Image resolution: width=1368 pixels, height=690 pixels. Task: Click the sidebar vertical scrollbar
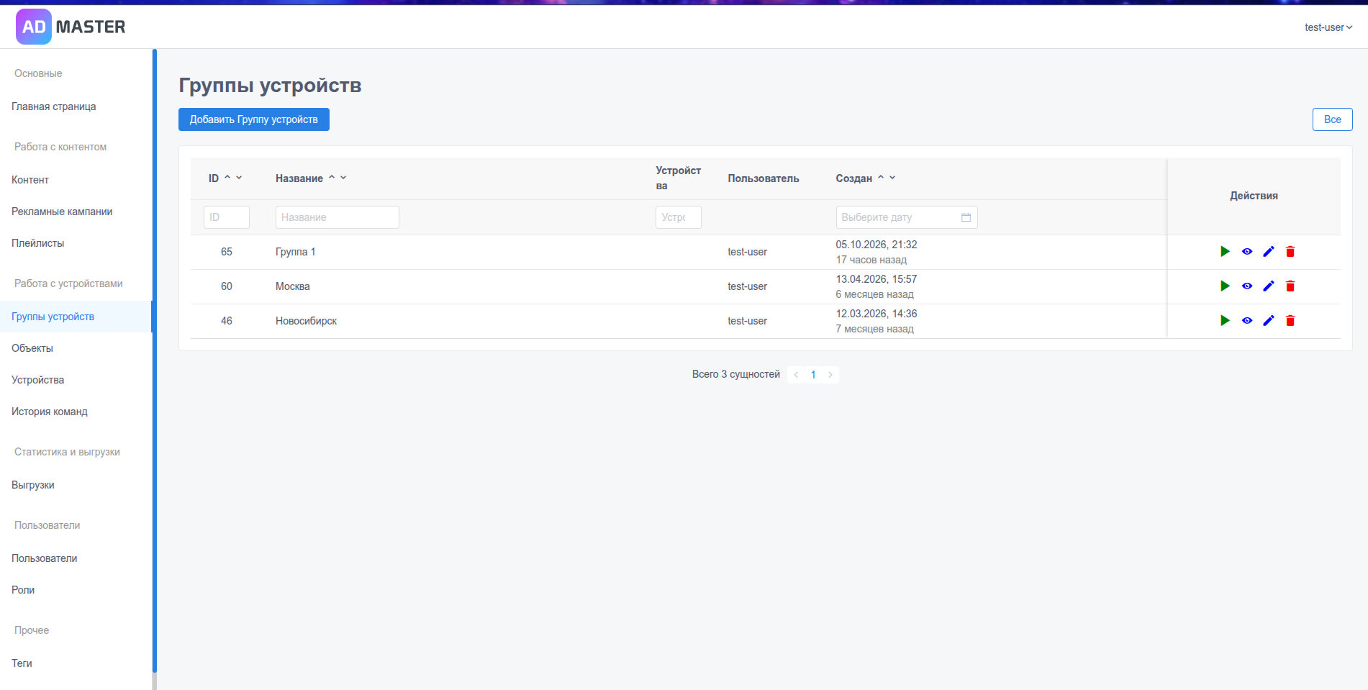[x=155, y=360]
